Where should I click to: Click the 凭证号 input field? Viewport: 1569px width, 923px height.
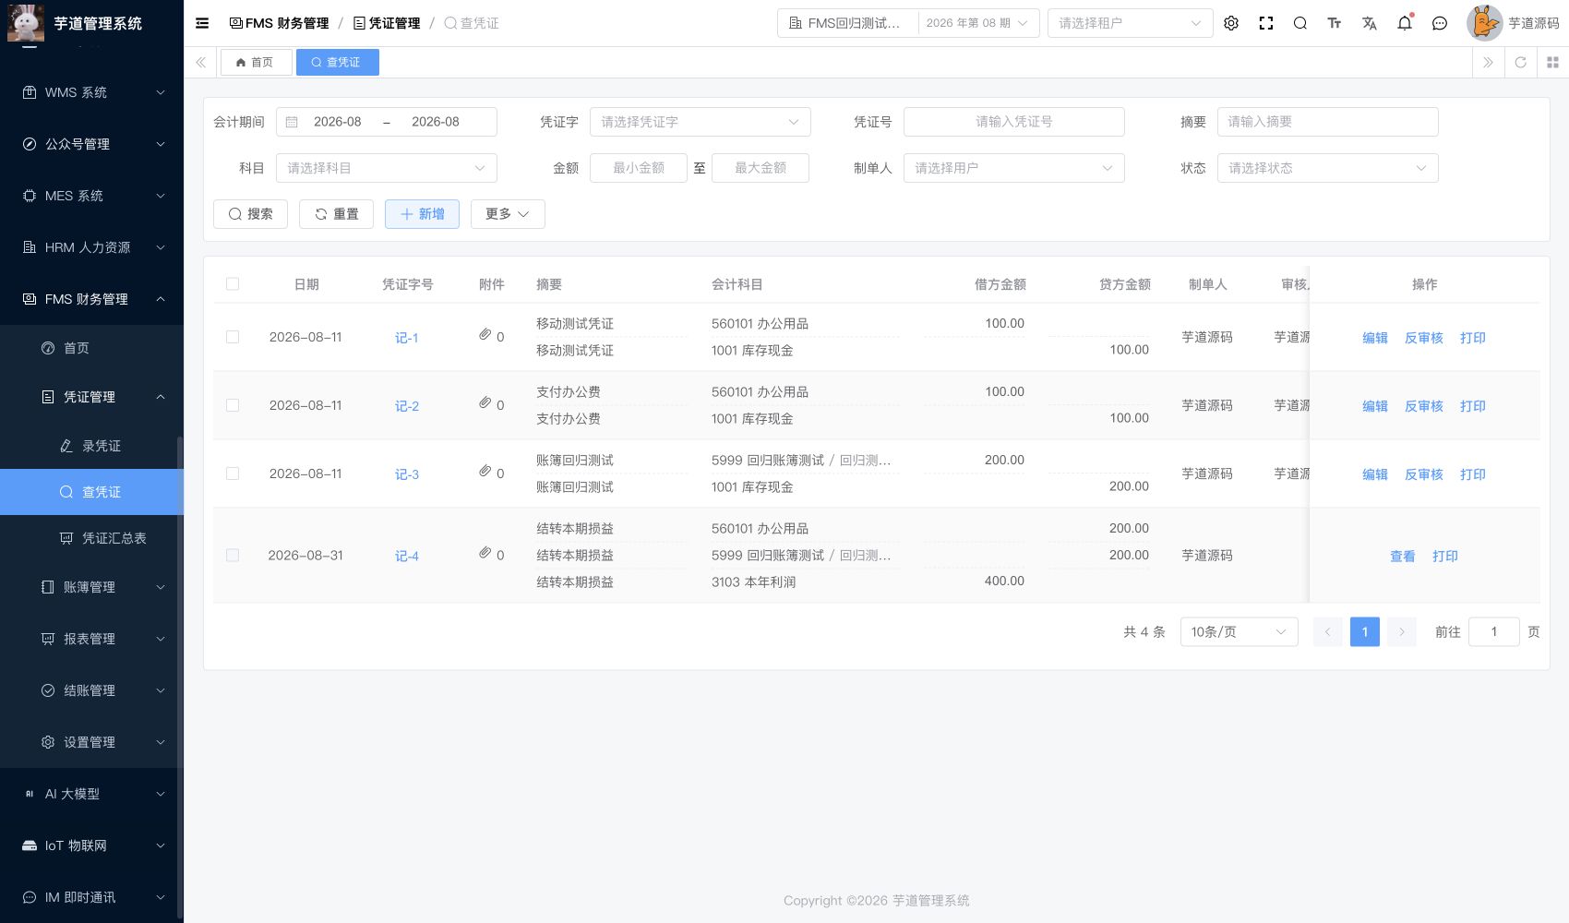click(x=1013, y=122)
